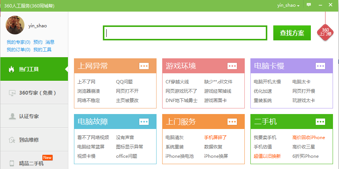This screenshot has width=339, height=169.
Task: Open the 手机屏碎了 item
Action: tap(215, 137)
